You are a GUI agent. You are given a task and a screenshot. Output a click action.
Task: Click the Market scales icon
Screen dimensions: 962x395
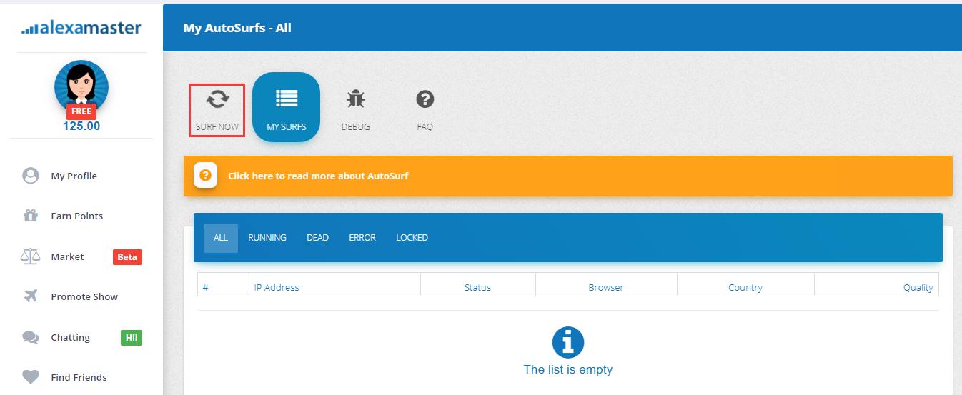(x=30, y=256)
